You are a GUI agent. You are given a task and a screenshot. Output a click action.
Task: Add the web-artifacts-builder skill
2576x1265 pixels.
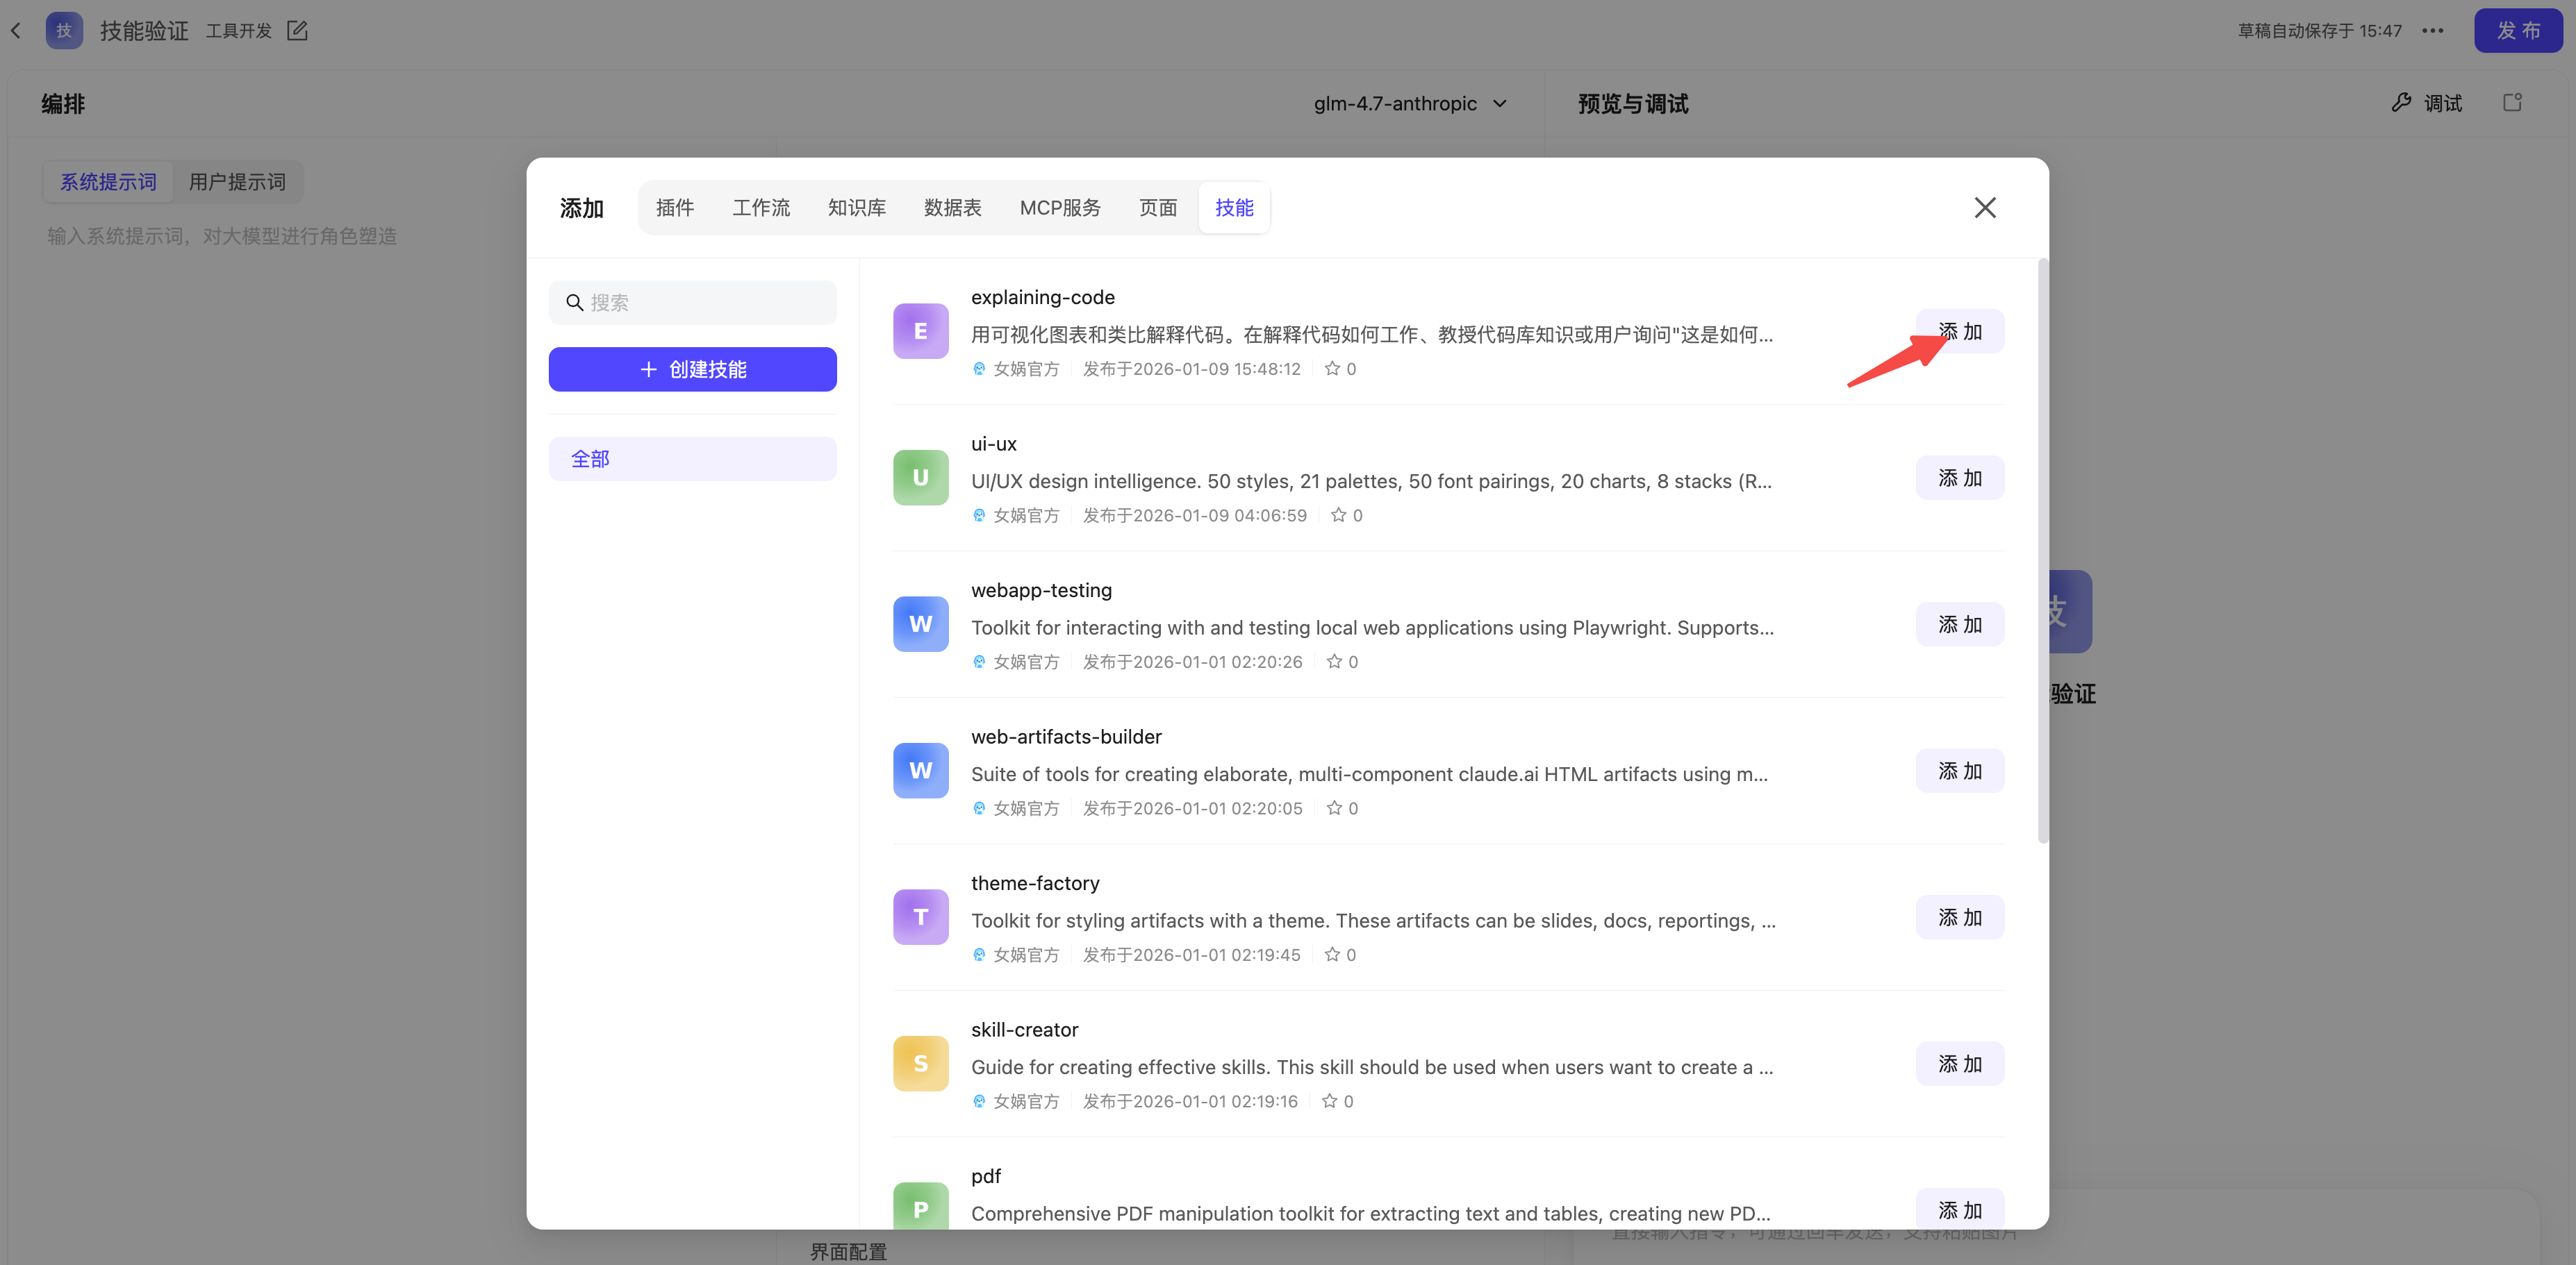point(1959,771)
